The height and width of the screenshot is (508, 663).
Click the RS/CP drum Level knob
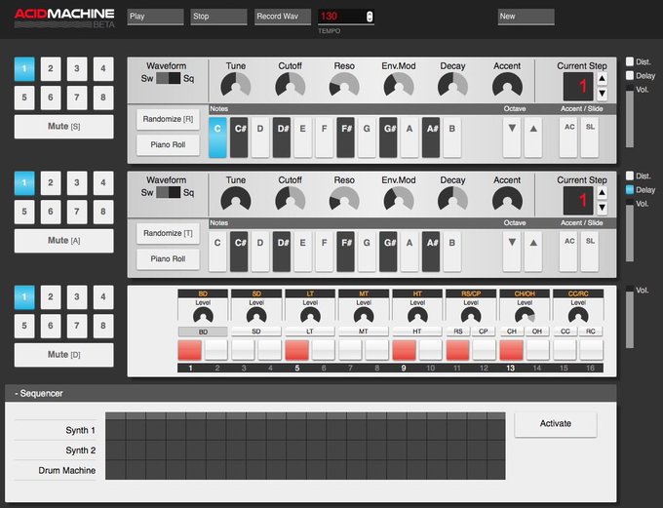471,316
